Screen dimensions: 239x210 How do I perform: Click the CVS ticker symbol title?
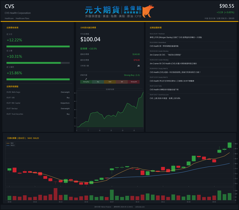pos(10,6)
